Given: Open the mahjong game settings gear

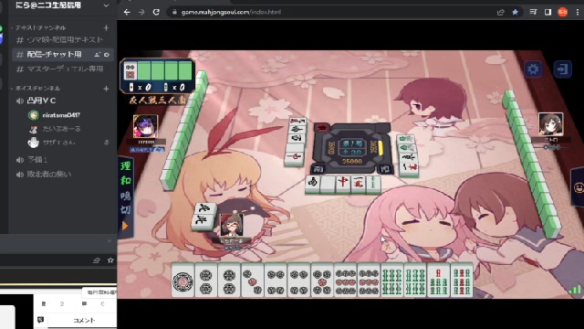Looking at the screenshot, I should pos(533,69).
